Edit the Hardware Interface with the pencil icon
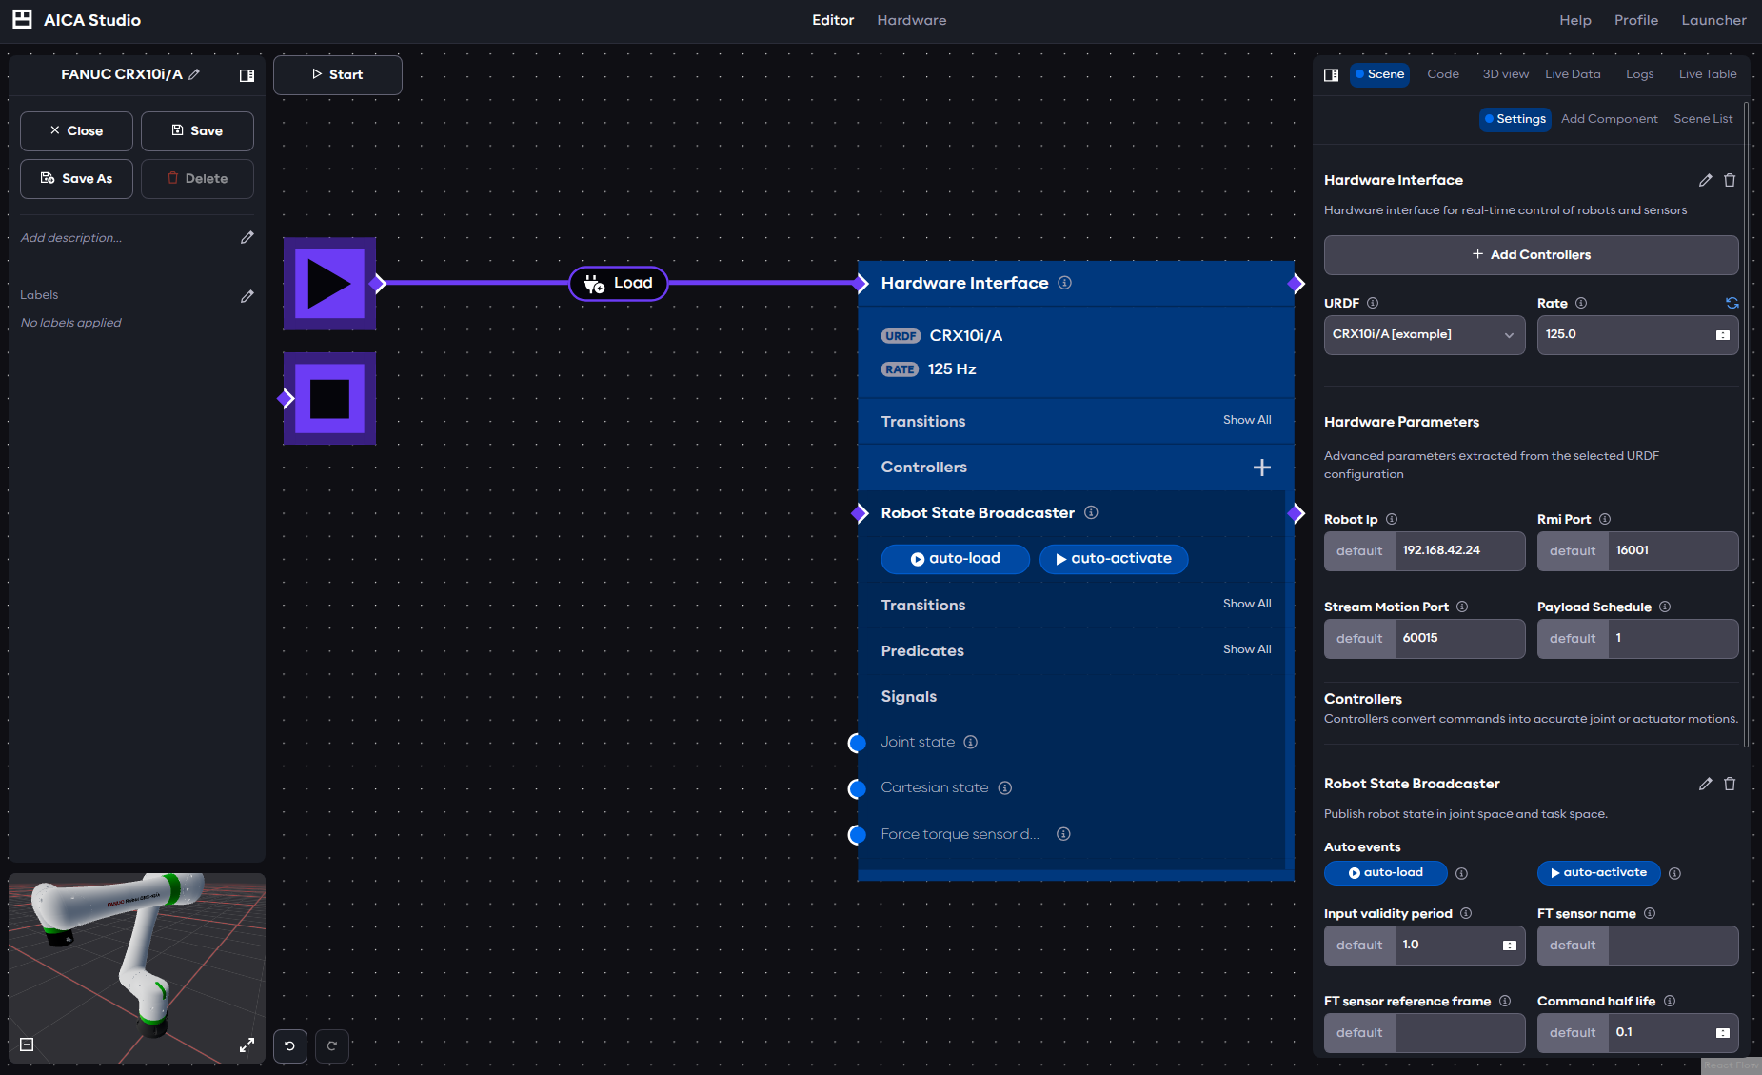This screenshot has width=1762, height=1075. click(x=1705, y=180)
